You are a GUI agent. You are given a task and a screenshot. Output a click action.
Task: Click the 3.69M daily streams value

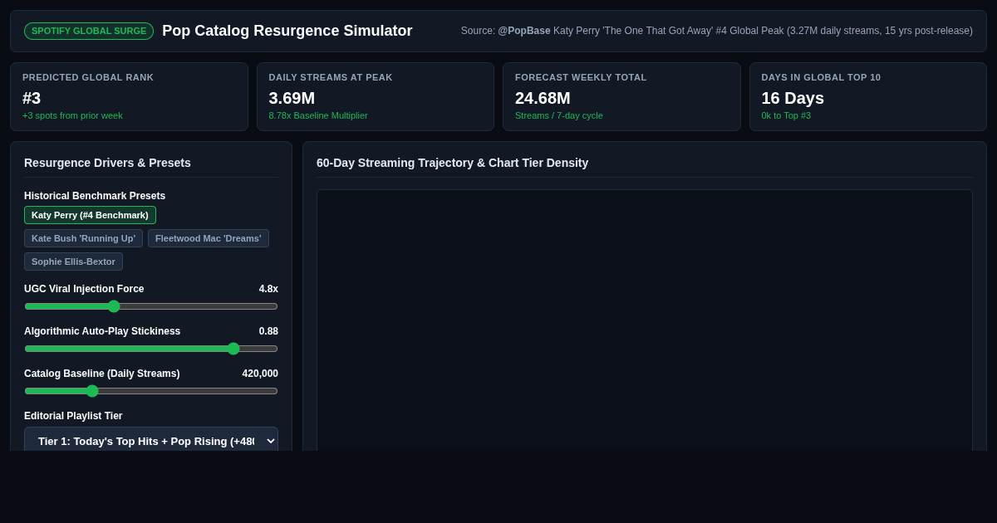[x=292, y=98]
